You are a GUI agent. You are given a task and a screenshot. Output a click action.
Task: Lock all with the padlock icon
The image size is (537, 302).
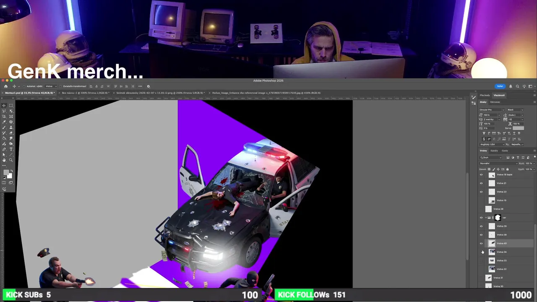[507, 169]
